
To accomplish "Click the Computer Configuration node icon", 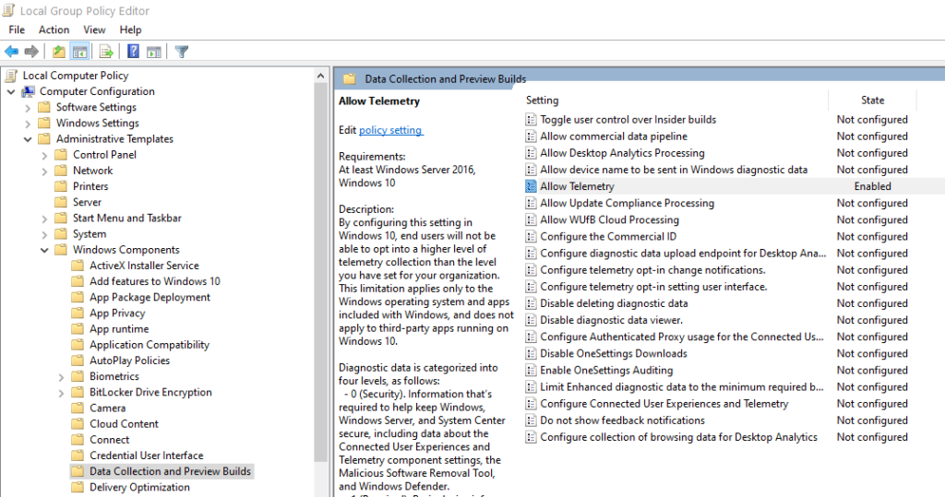I will [28, 91].
